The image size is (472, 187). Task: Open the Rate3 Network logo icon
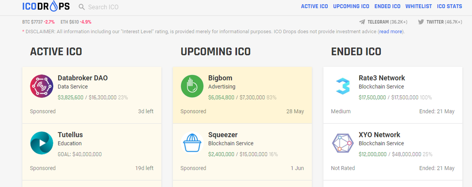(343, 86)
